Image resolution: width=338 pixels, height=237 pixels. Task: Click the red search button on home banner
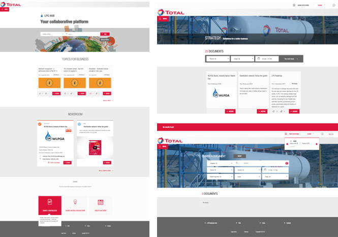click(106, 34)
